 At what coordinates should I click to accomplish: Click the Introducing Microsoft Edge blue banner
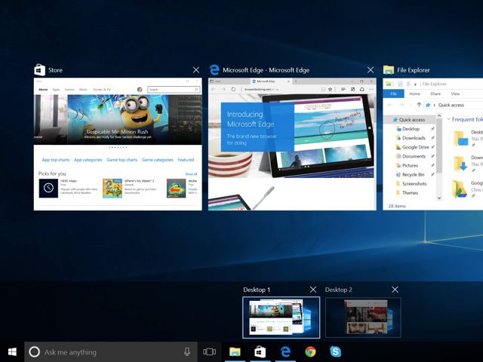coord(257,127)
